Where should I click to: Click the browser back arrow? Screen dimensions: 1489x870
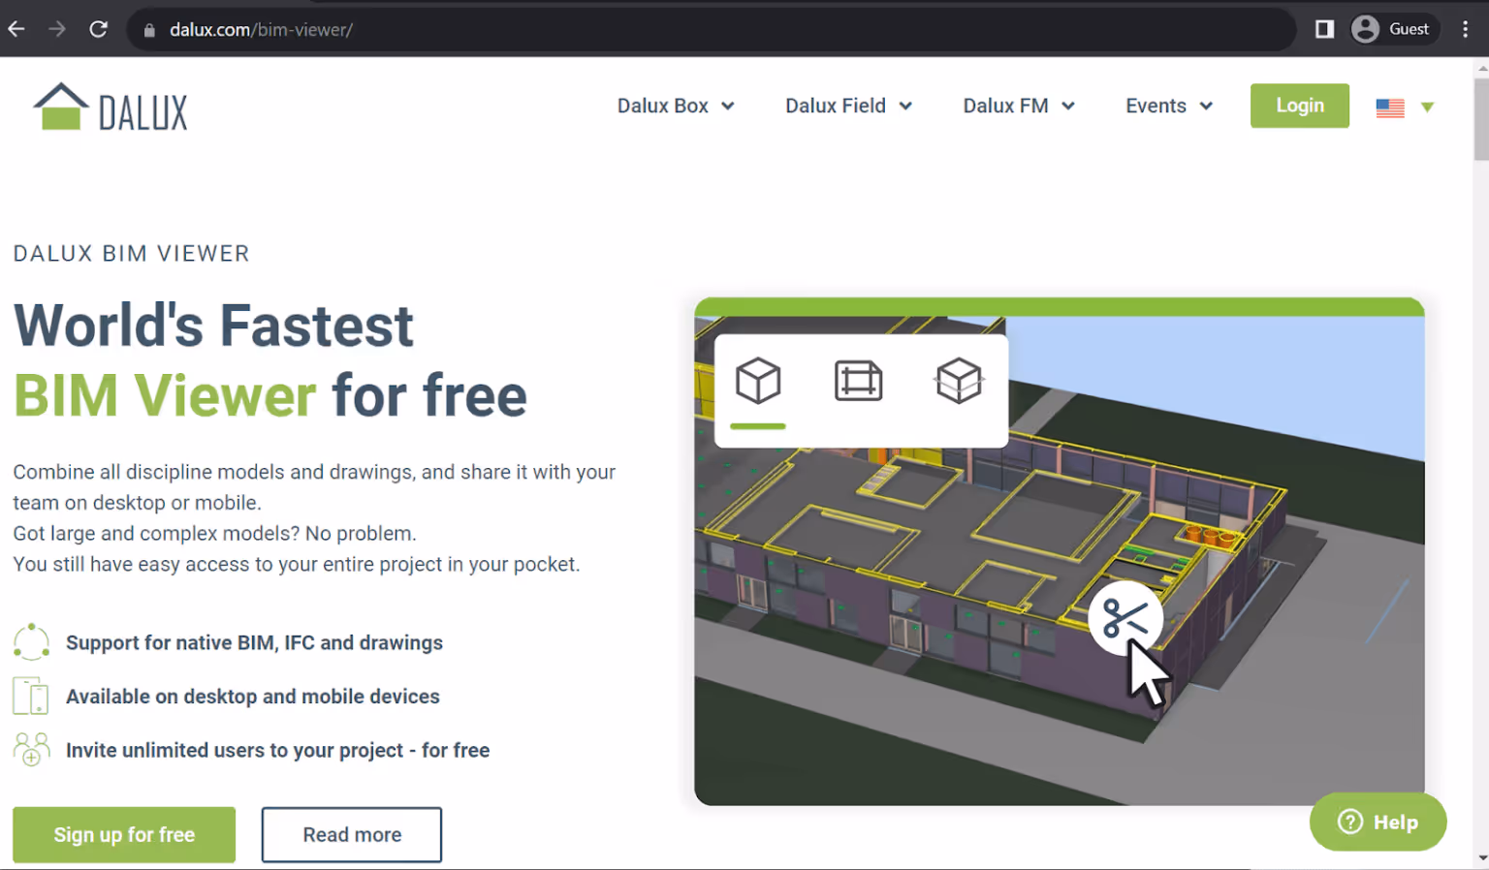click(x=16, y=29)
